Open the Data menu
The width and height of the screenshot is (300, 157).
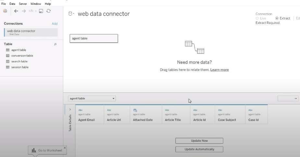12,4
